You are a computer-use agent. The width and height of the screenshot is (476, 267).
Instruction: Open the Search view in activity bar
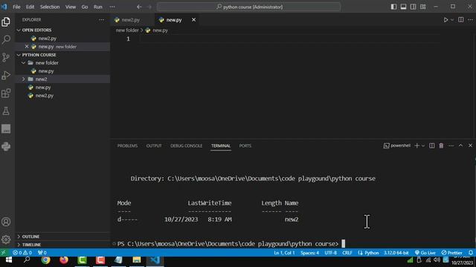(x=6, y=39)
